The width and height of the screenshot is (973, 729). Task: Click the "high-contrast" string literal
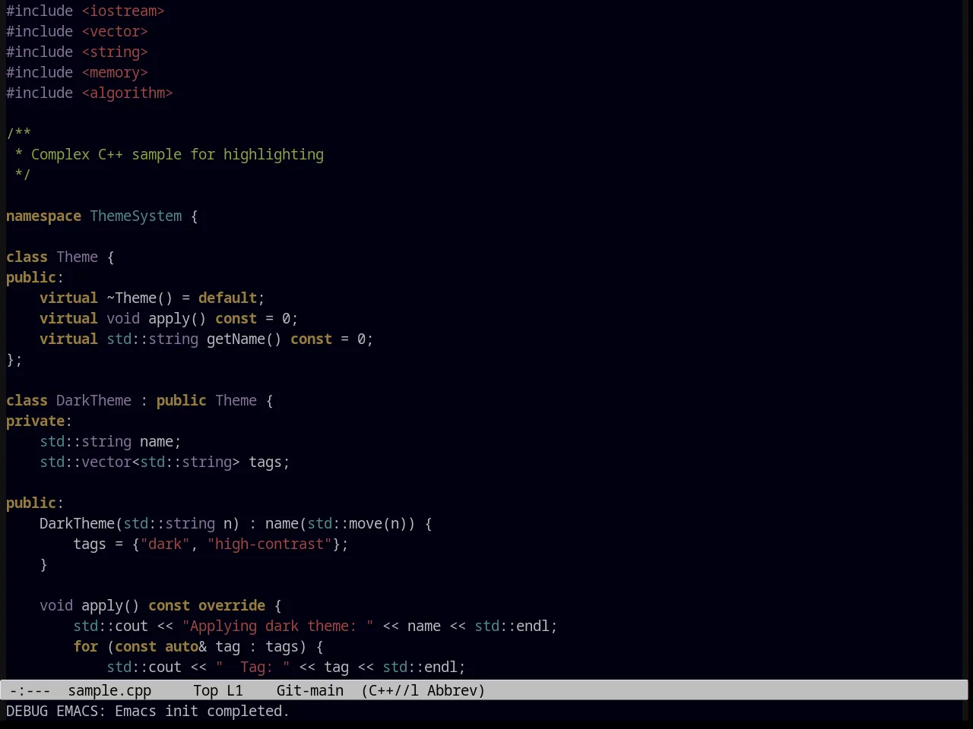point(269,544)
